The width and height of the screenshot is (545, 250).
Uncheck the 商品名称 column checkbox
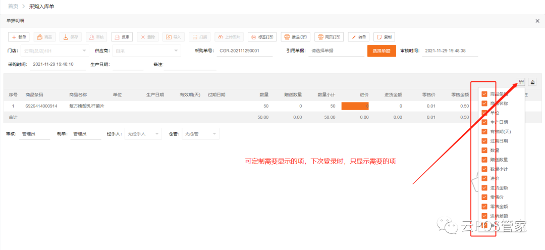coord(484,103)
